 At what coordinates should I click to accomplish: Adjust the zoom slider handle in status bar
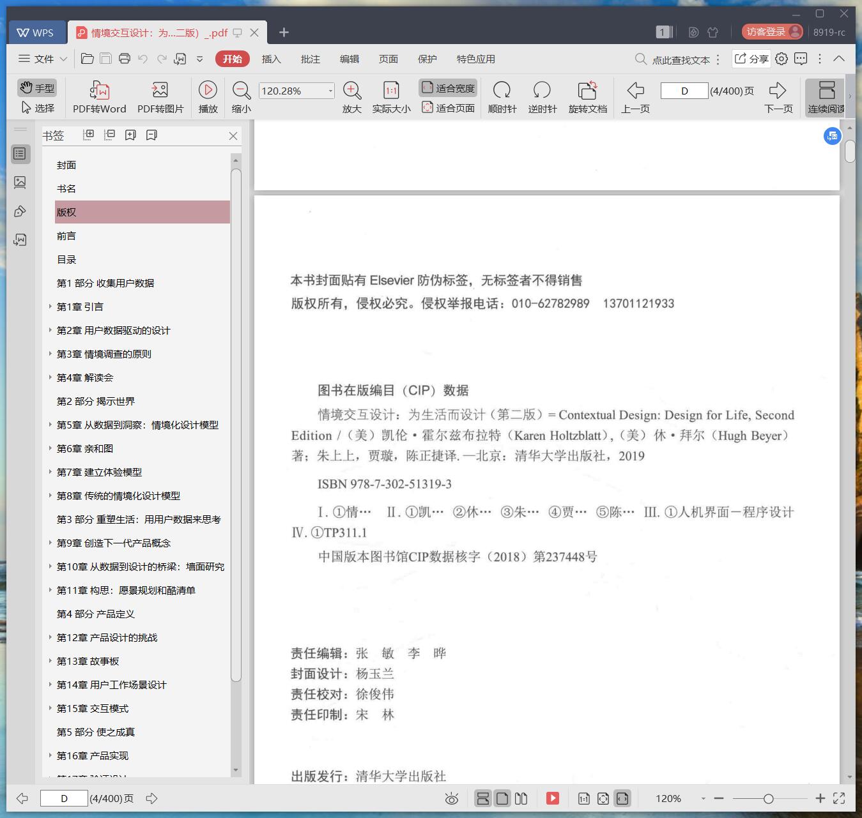click(x=769, y=799)
